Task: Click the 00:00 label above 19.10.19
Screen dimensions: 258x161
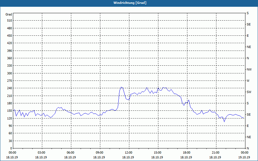Action: tap(245, 153)
